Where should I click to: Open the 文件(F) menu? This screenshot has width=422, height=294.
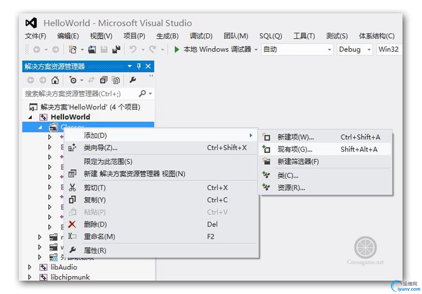tap(35, 36)
